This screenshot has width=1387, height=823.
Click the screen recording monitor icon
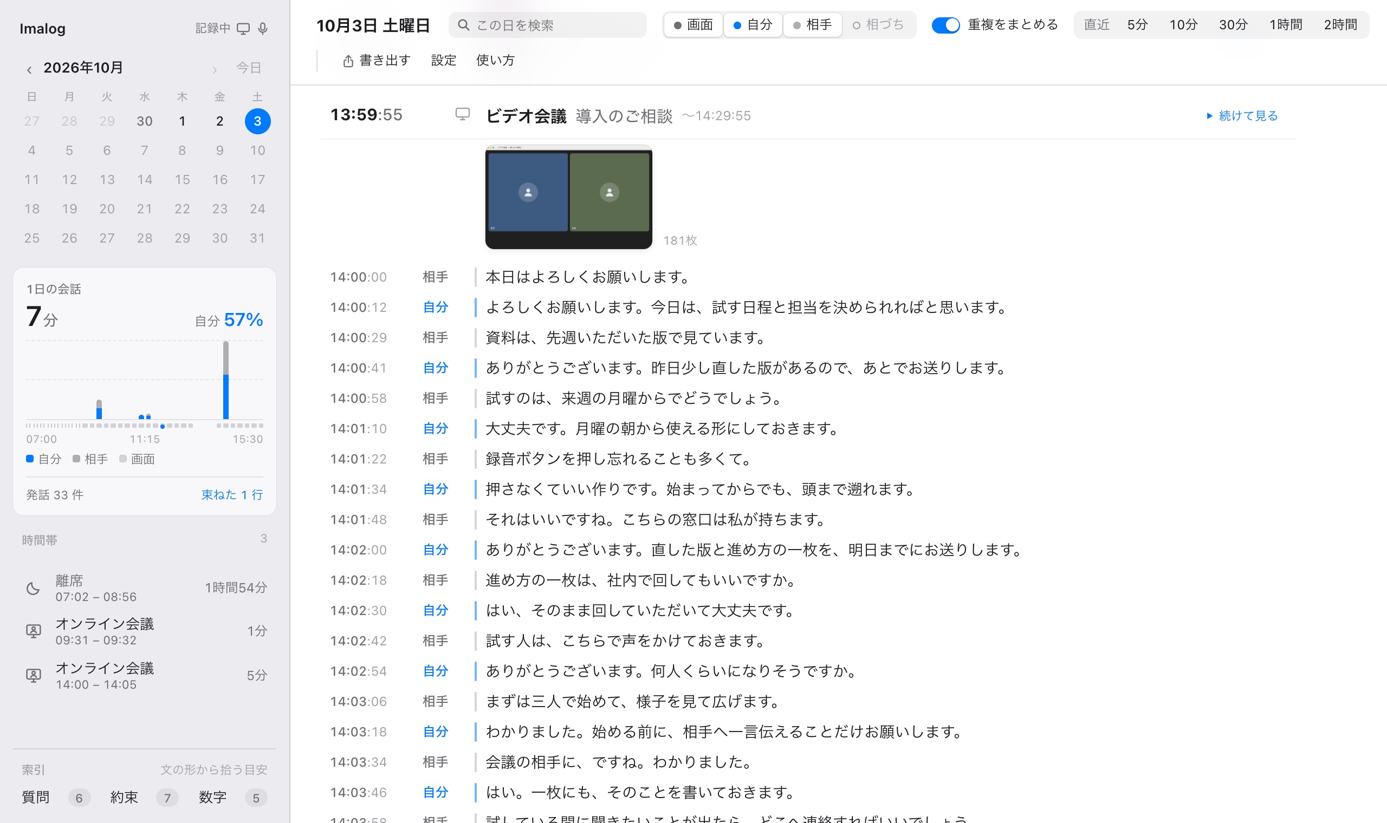coord(243,28)
